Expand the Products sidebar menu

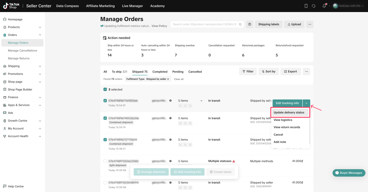(x=40, y=27)
